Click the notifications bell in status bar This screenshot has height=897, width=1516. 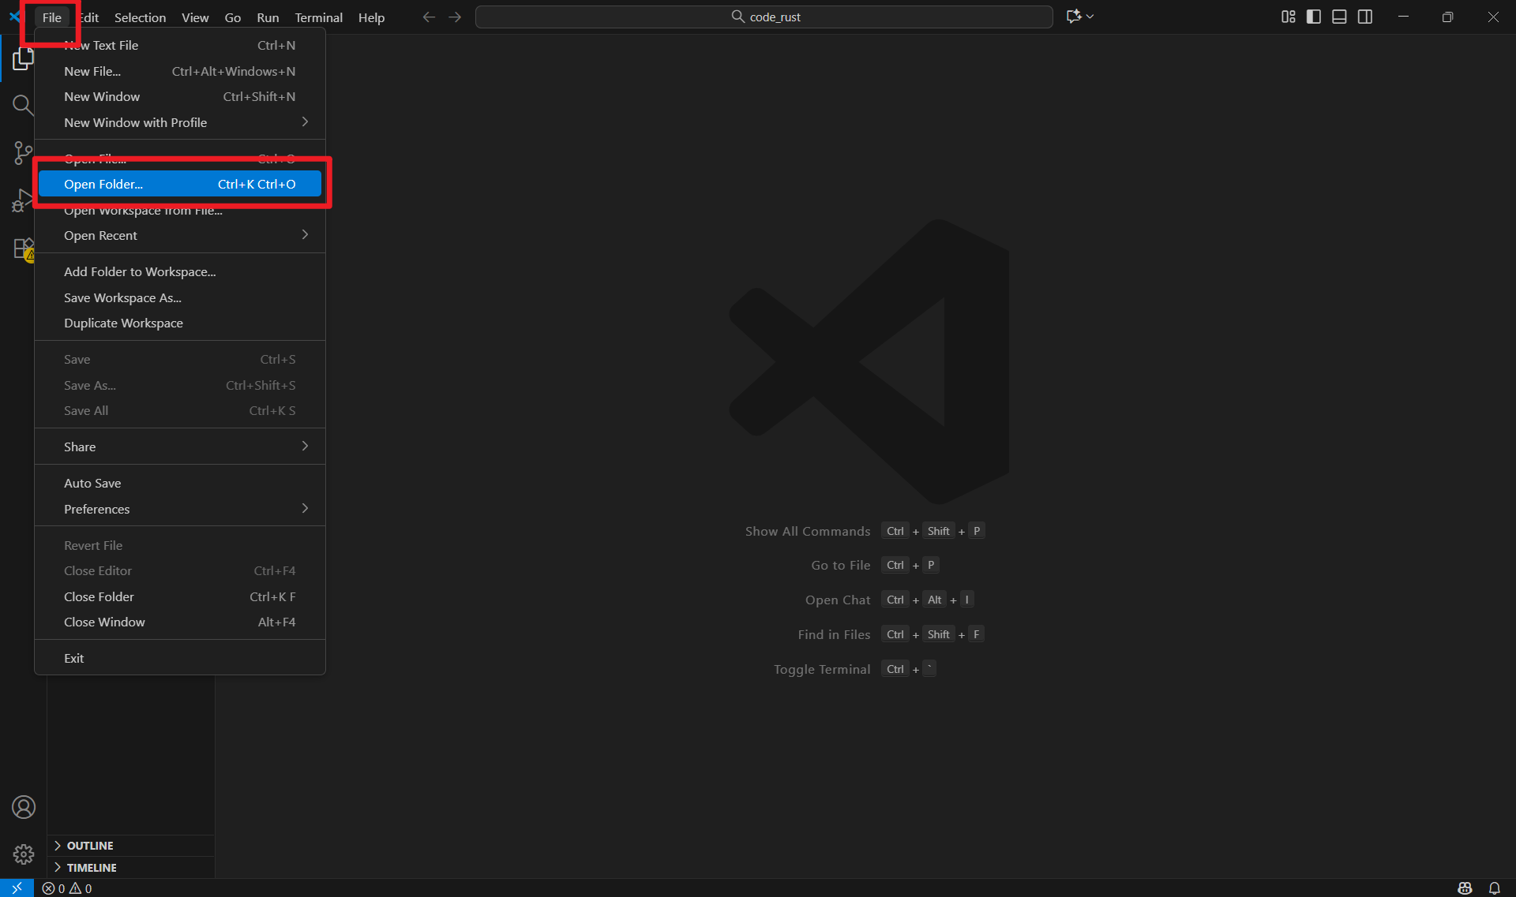[x=1494, y=888]
